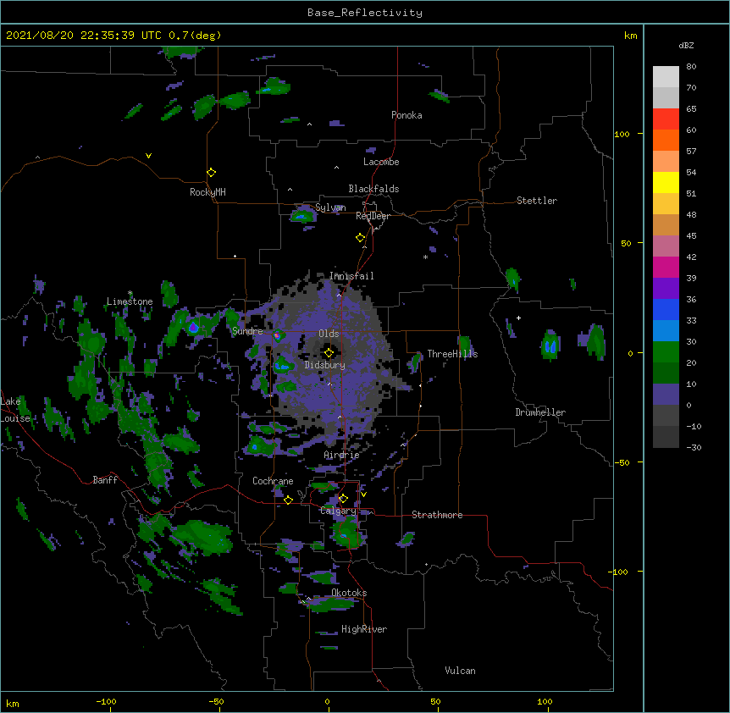
Task: Click the yellow v marker northwest of RockyMH
Action: (x=148, y=156)
